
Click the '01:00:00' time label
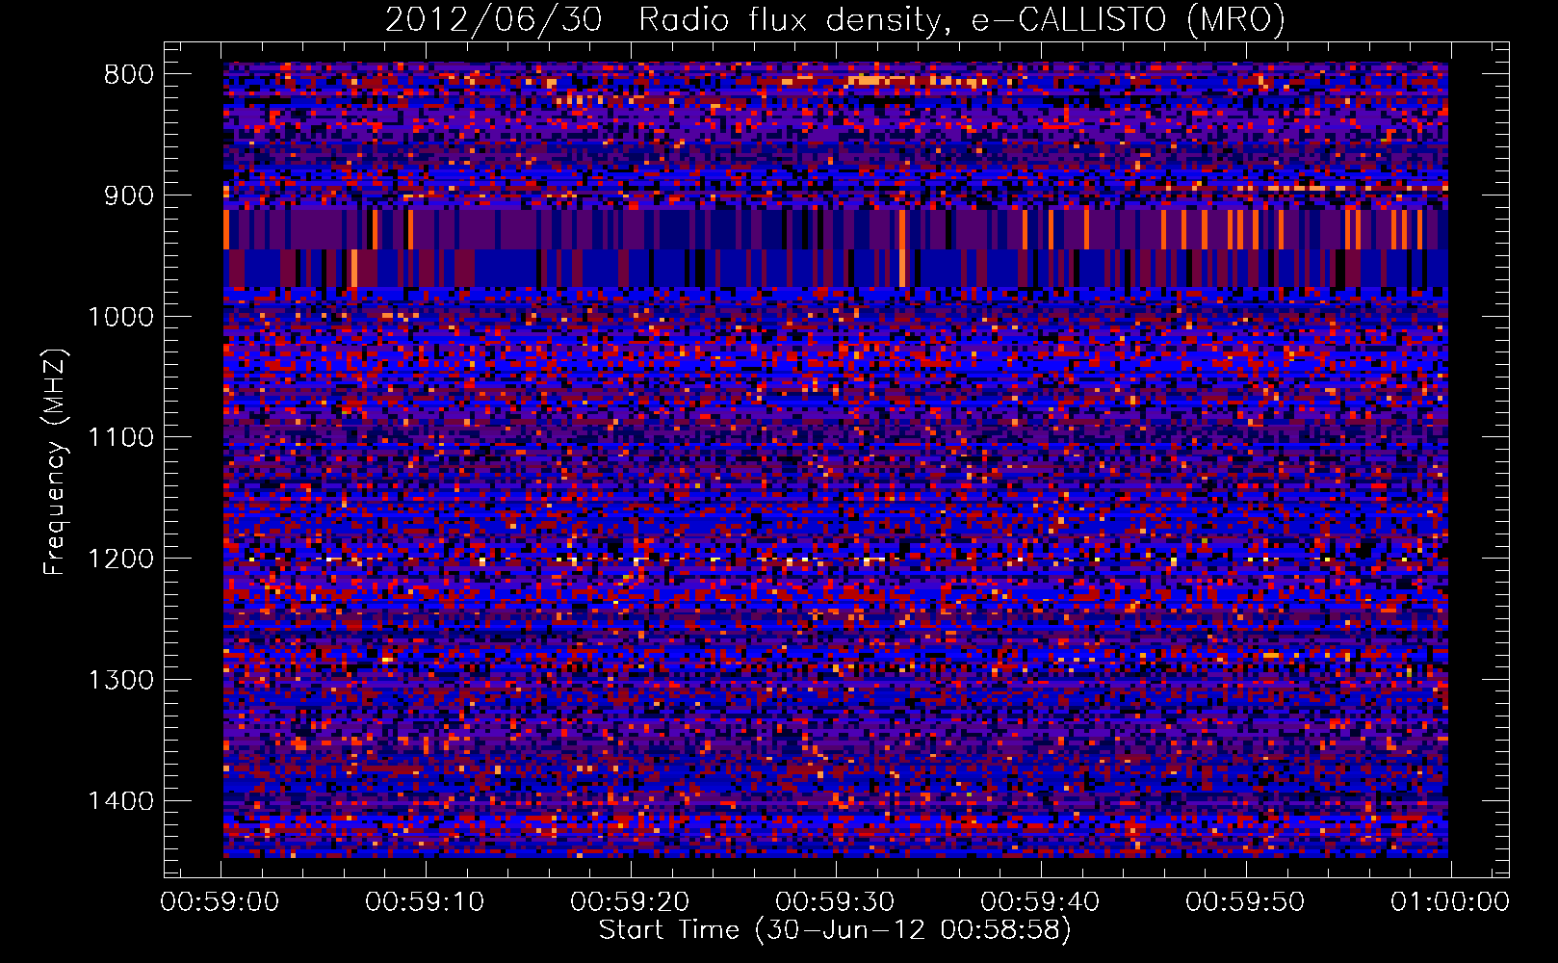1450,902
